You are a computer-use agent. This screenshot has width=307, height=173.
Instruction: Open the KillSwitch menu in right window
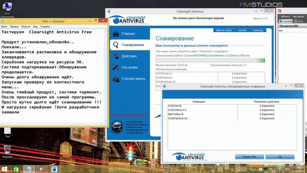(285, 16)
